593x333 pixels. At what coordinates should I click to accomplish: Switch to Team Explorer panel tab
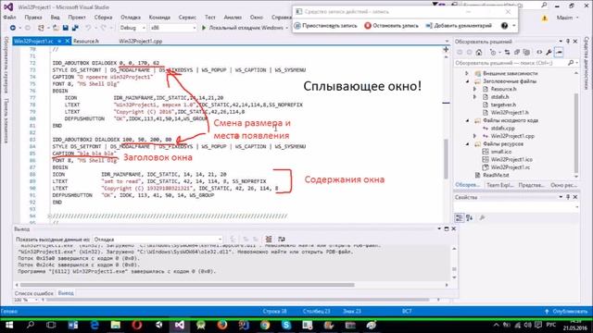coord(499,185)
